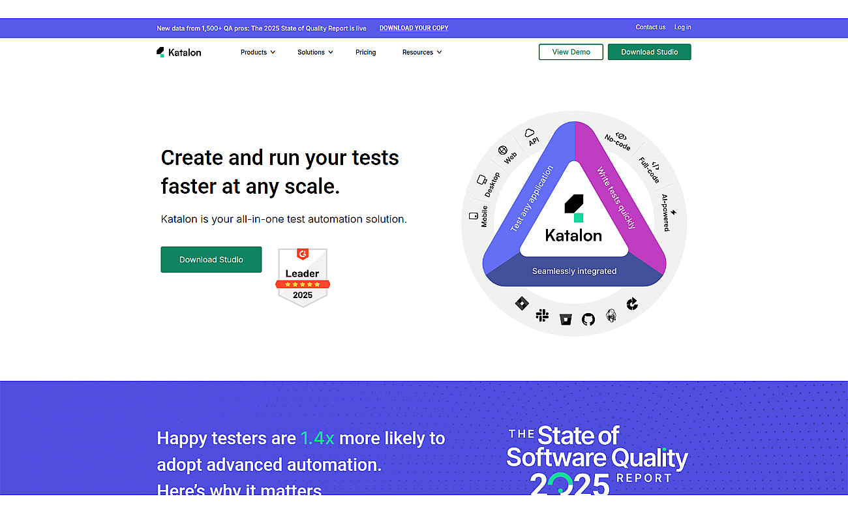This screenshot has width=848, height=514.
Task: Click the Desktop monitor icon on the wheel
Action: pyautogui.click(x=482, y=179)
